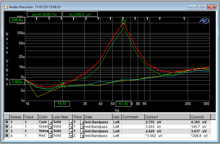Click the 19.75 cursor X value box
Image resolution: width=220 pixels, height=144 pixels.
pyautogui.click(x=62, y=104)
